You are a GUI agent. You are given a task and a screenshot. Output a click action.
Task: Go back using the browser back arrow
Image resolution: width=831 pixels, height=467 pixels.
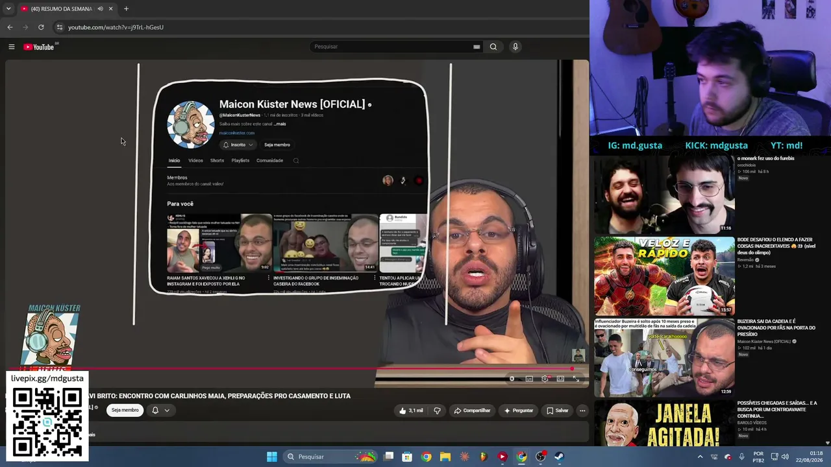tap(10, 27)
